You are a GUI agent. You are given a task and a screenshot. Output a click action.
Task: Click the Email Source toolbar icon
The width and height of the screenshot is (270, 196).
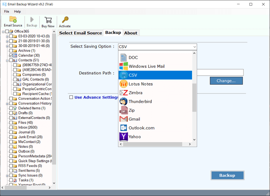[x=13, y=19]
